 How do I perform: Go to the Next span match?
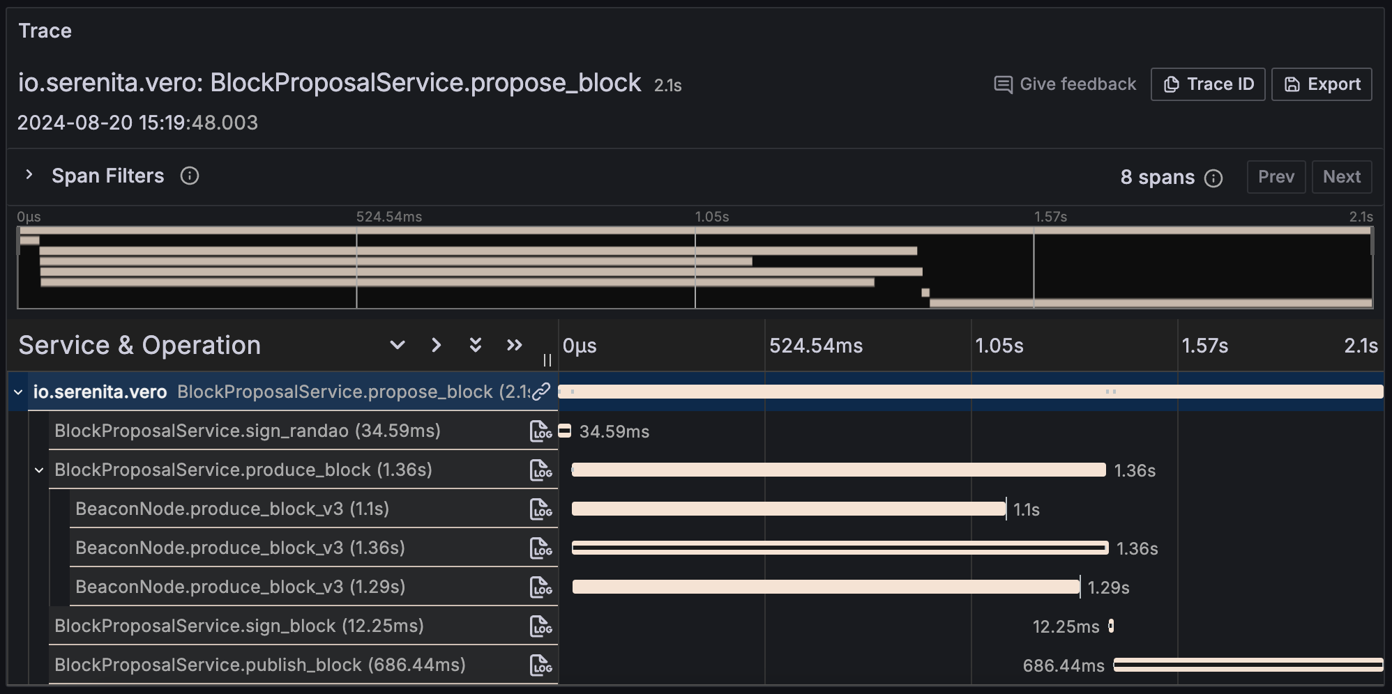1342,177
